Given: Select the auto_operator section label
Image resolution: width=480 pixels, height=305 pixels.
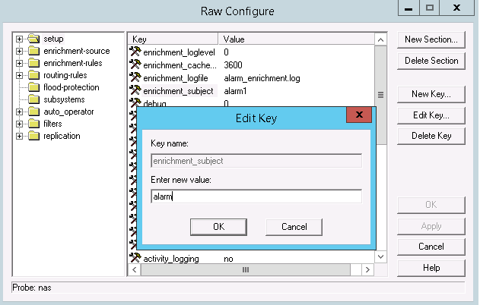Looking at the screenshot, I should tap(68, 112).
